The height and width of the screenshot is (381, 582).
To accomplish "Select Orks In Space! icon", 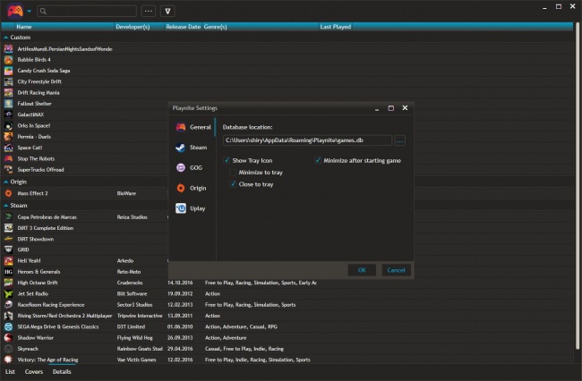I will click(8, 125).
